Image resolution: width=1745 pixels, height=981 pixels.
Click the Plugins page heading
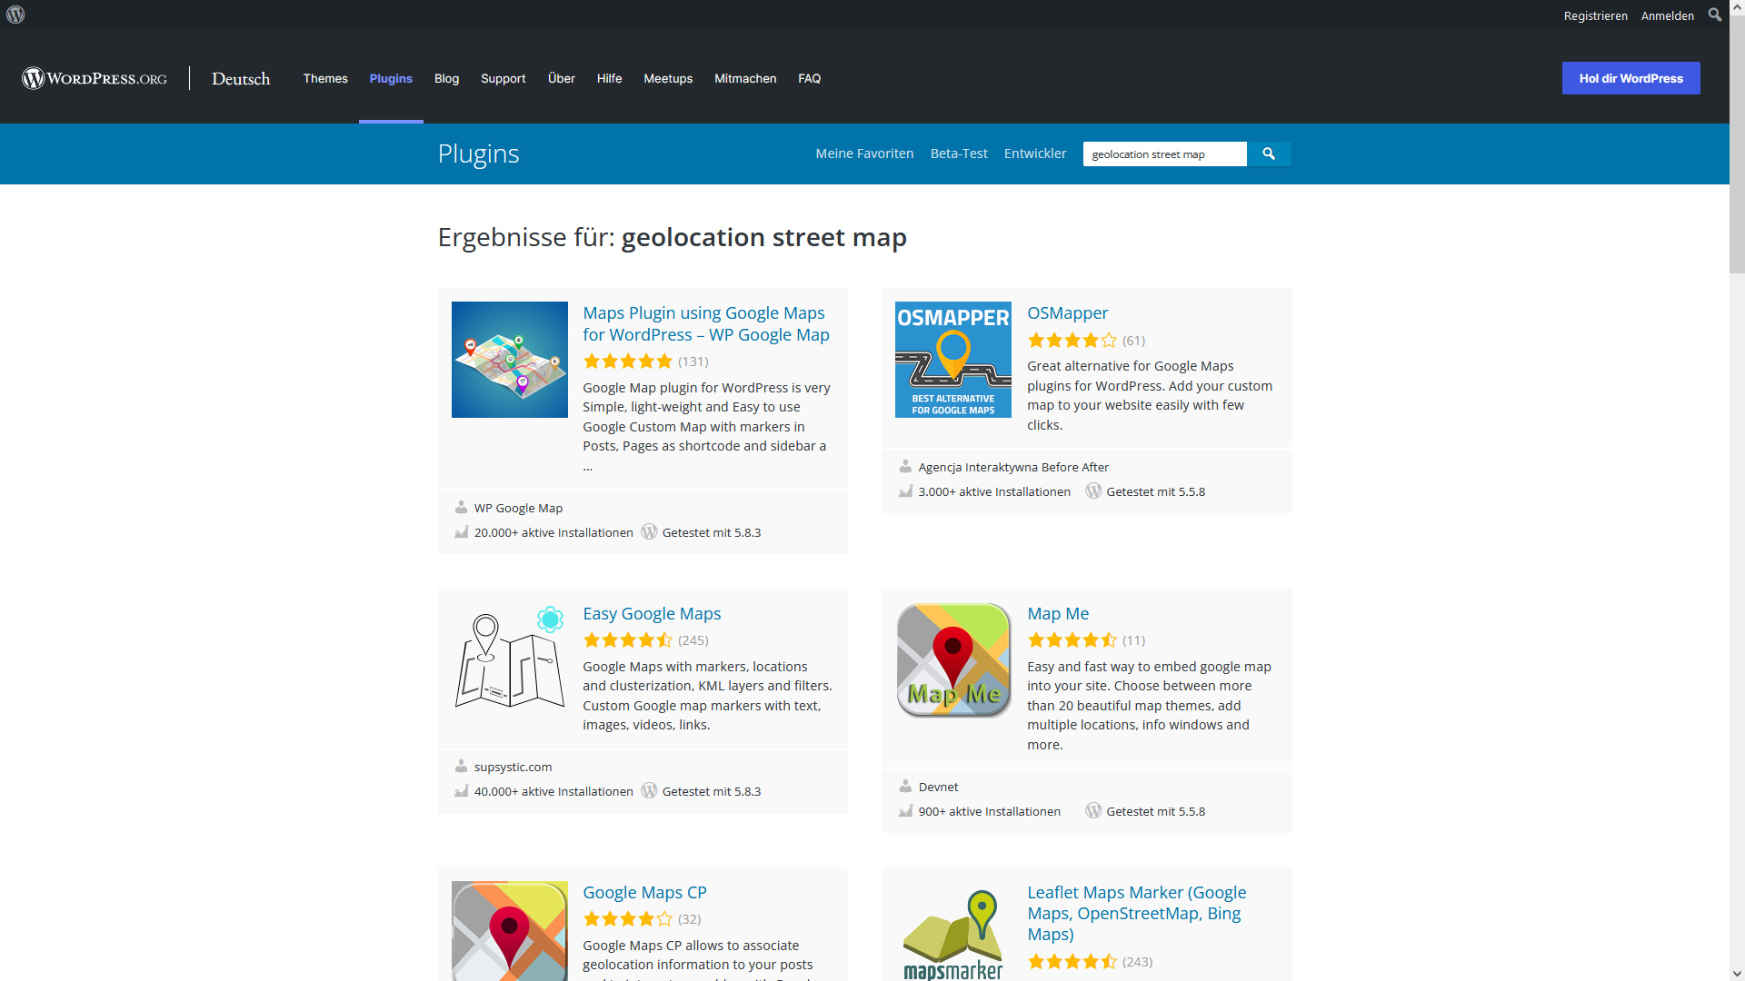[x=478, y=154]
